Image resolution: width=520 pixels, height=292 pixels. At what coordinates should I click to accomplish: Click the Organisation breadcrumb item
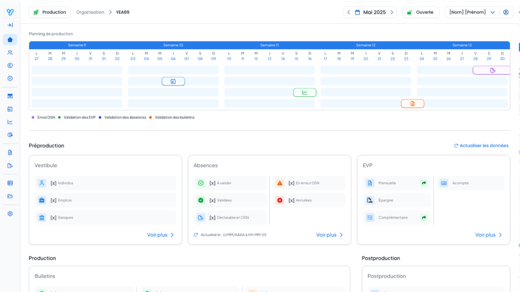click(x=90, y=12)
